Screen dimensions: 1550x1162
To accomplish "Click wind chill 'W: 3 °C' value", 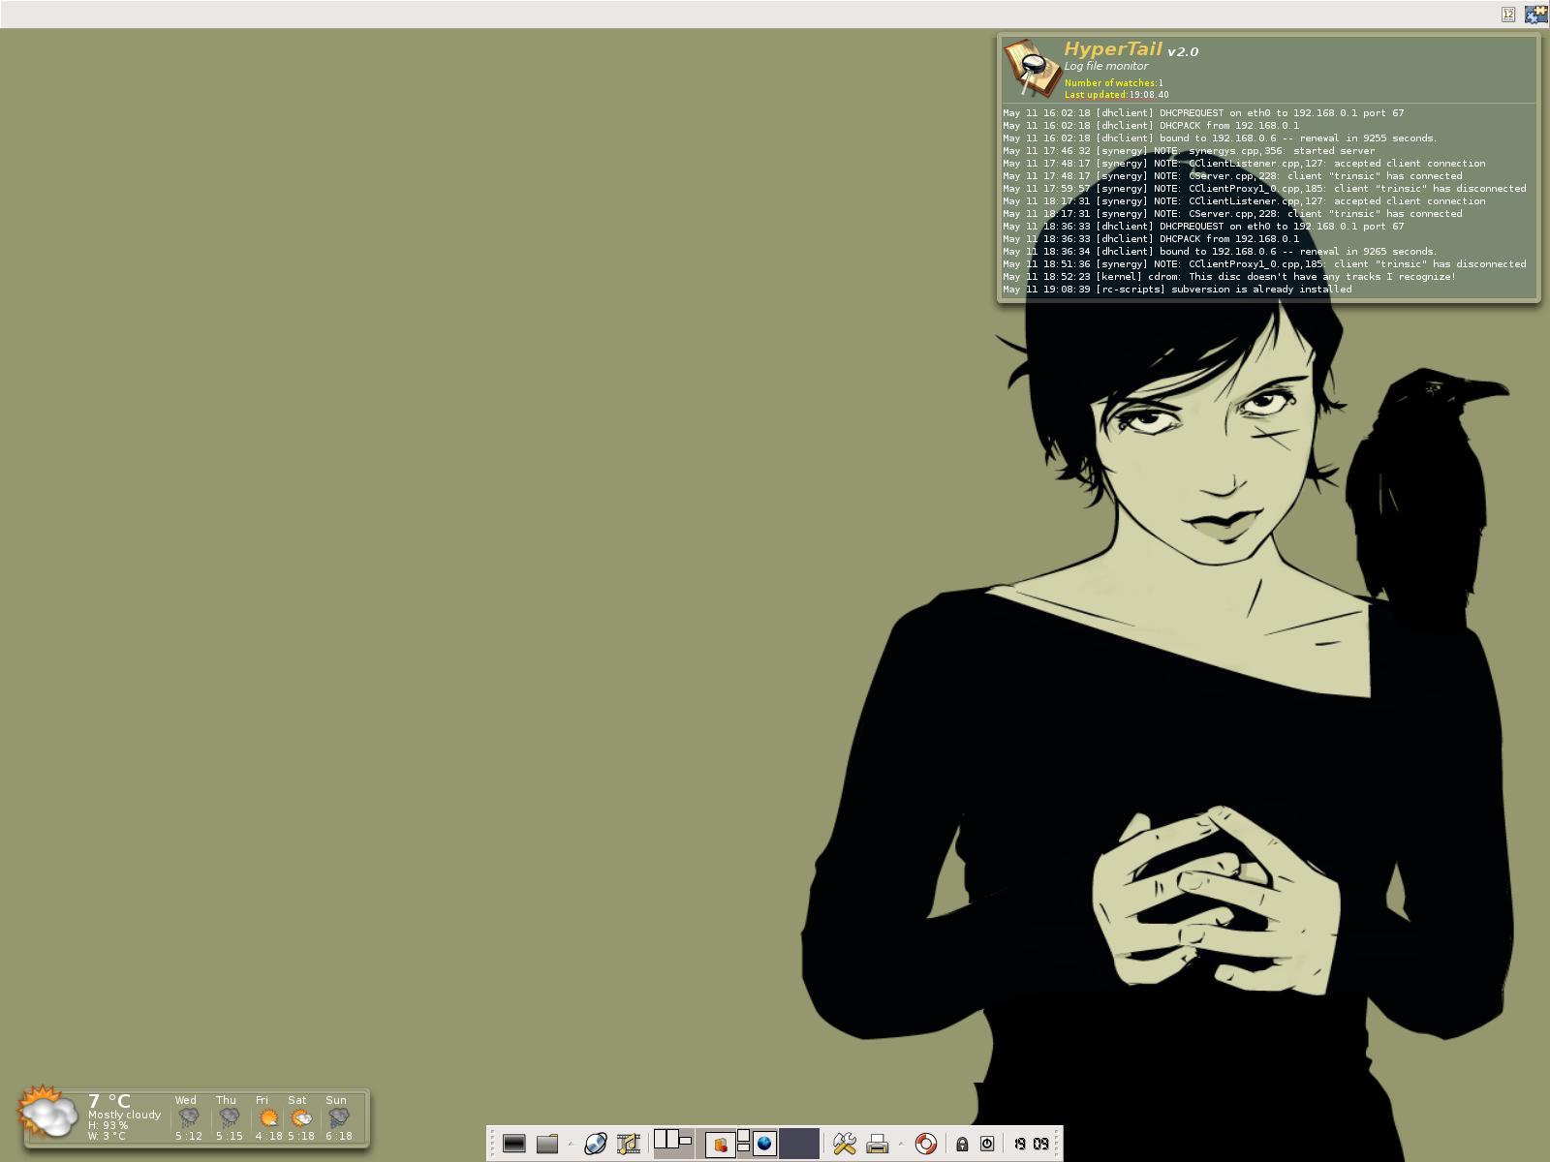I will pos(107,1136).
